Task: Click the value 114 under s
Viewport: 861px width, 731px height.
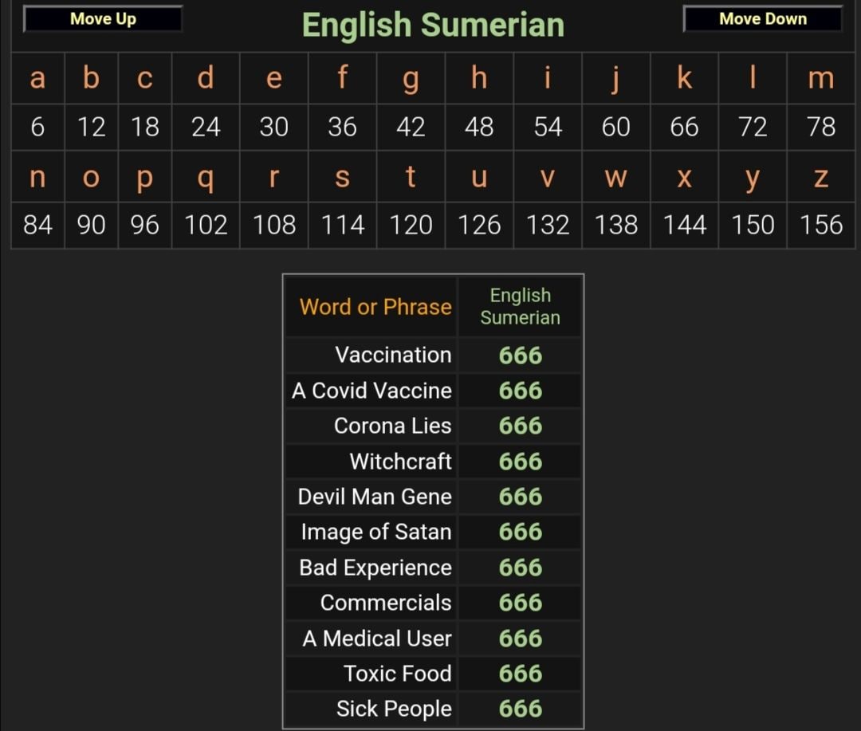Action: pyautogui.click(x=342, y=225)
